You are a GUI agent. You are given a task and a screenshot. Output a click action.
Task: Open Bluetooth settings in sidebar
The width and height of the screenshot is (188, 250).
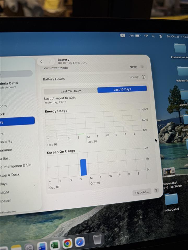tap(3, 106)
